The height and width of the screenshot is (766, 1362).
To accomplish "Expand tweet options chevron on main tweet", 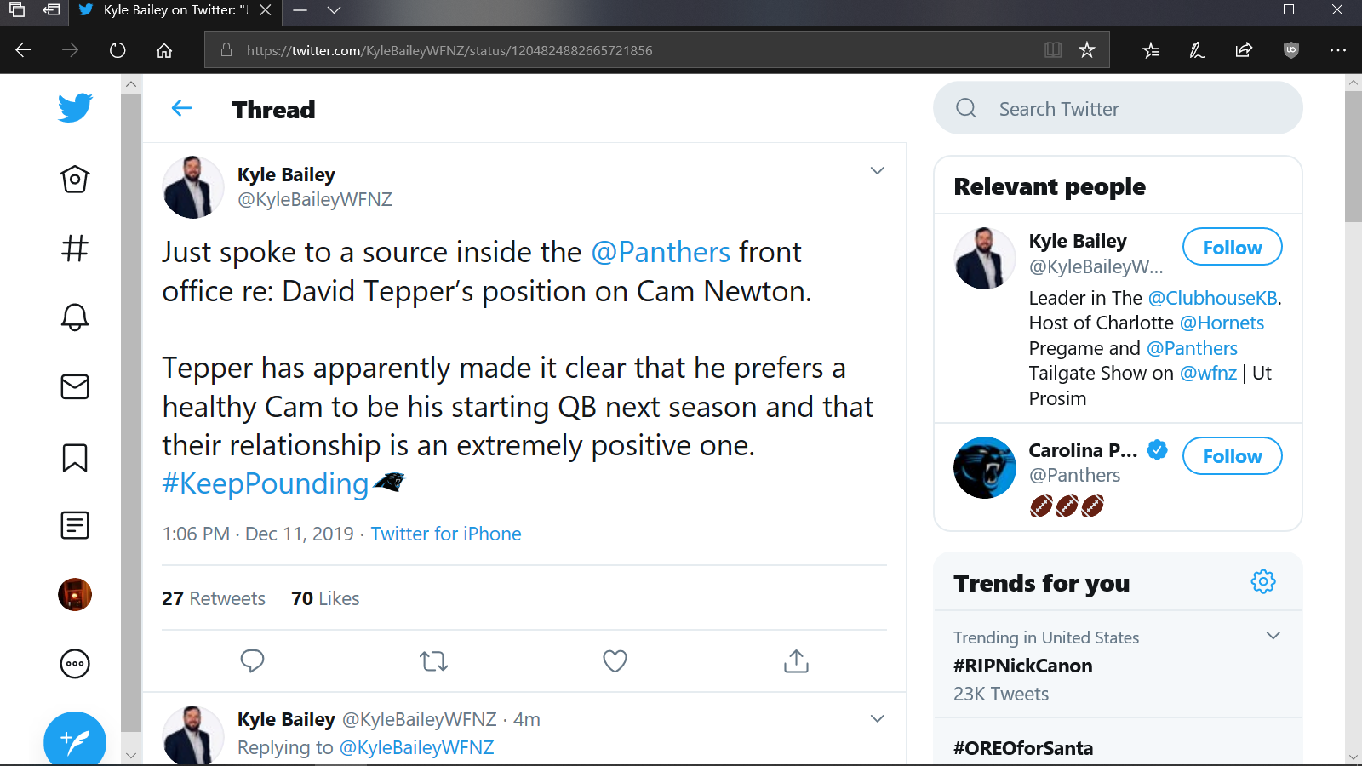I will click(878, 170).
